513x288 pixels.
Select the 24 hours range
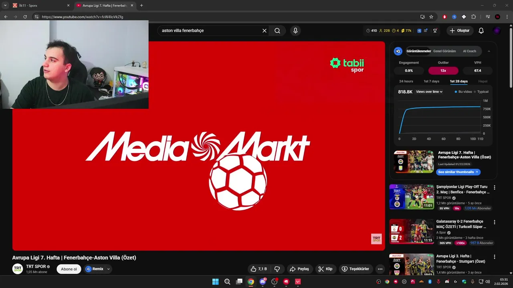click(406, 81)
